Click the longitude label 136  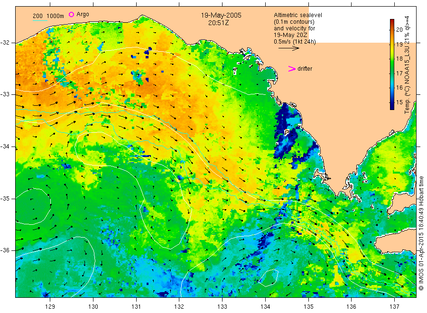(351, 307)
